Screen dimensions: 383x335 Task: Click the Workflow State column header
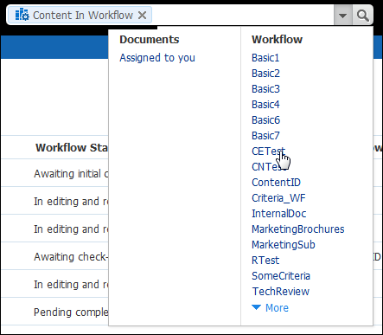pyautogui.click(x=72, y=148)
